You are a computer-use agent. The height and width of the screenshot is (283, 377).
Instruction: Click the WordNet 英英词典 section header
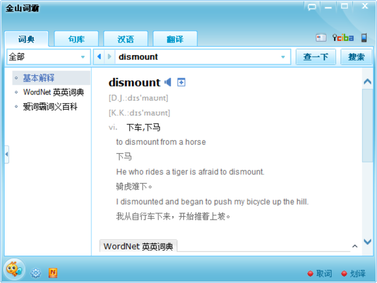coord(138,246)
